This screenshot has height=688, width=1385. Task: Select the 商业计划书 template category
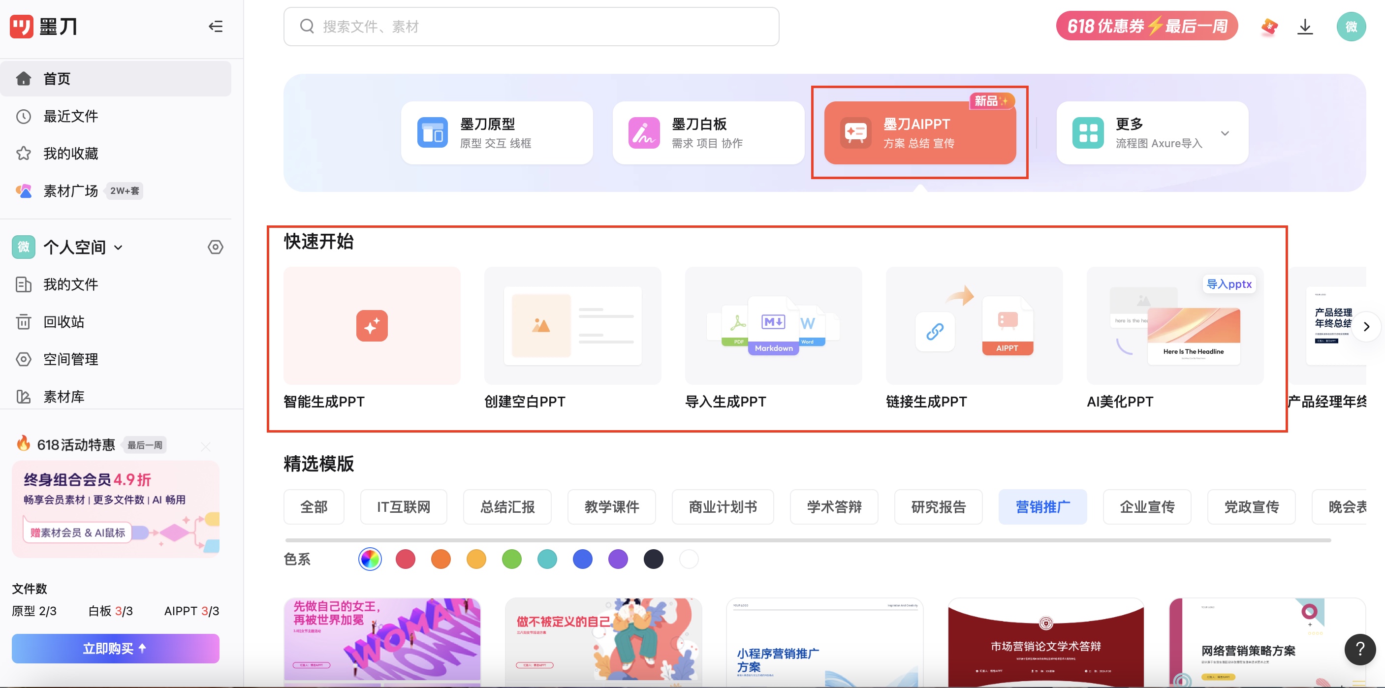pyautogui.click(x=723, y=507)
